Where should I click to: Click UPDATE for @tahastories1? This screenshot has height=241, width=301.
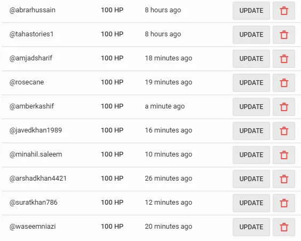coord(251,35)
